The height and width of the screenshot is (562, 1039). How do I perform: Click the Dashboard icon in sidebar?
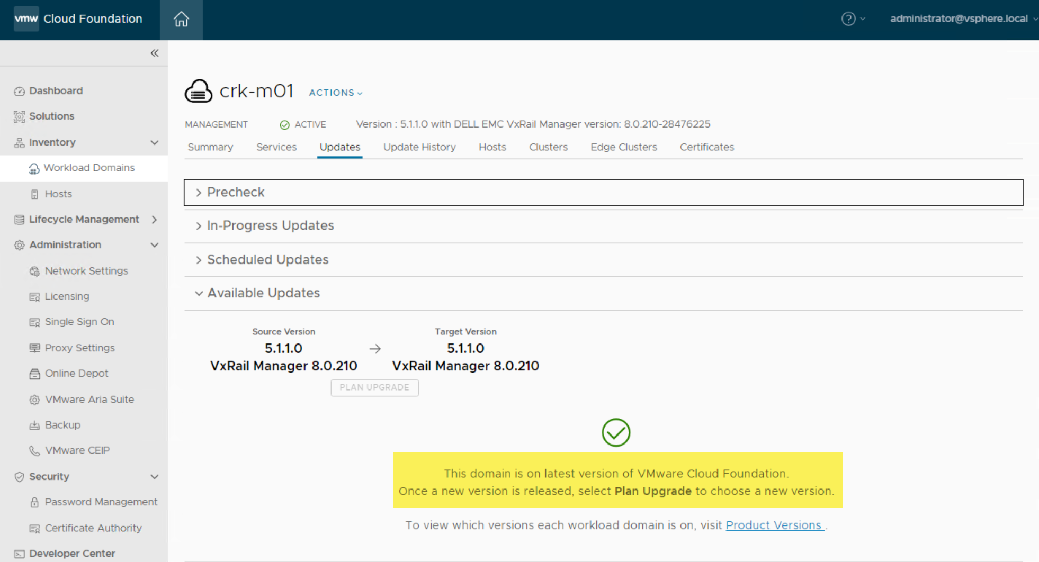point(20,91)
